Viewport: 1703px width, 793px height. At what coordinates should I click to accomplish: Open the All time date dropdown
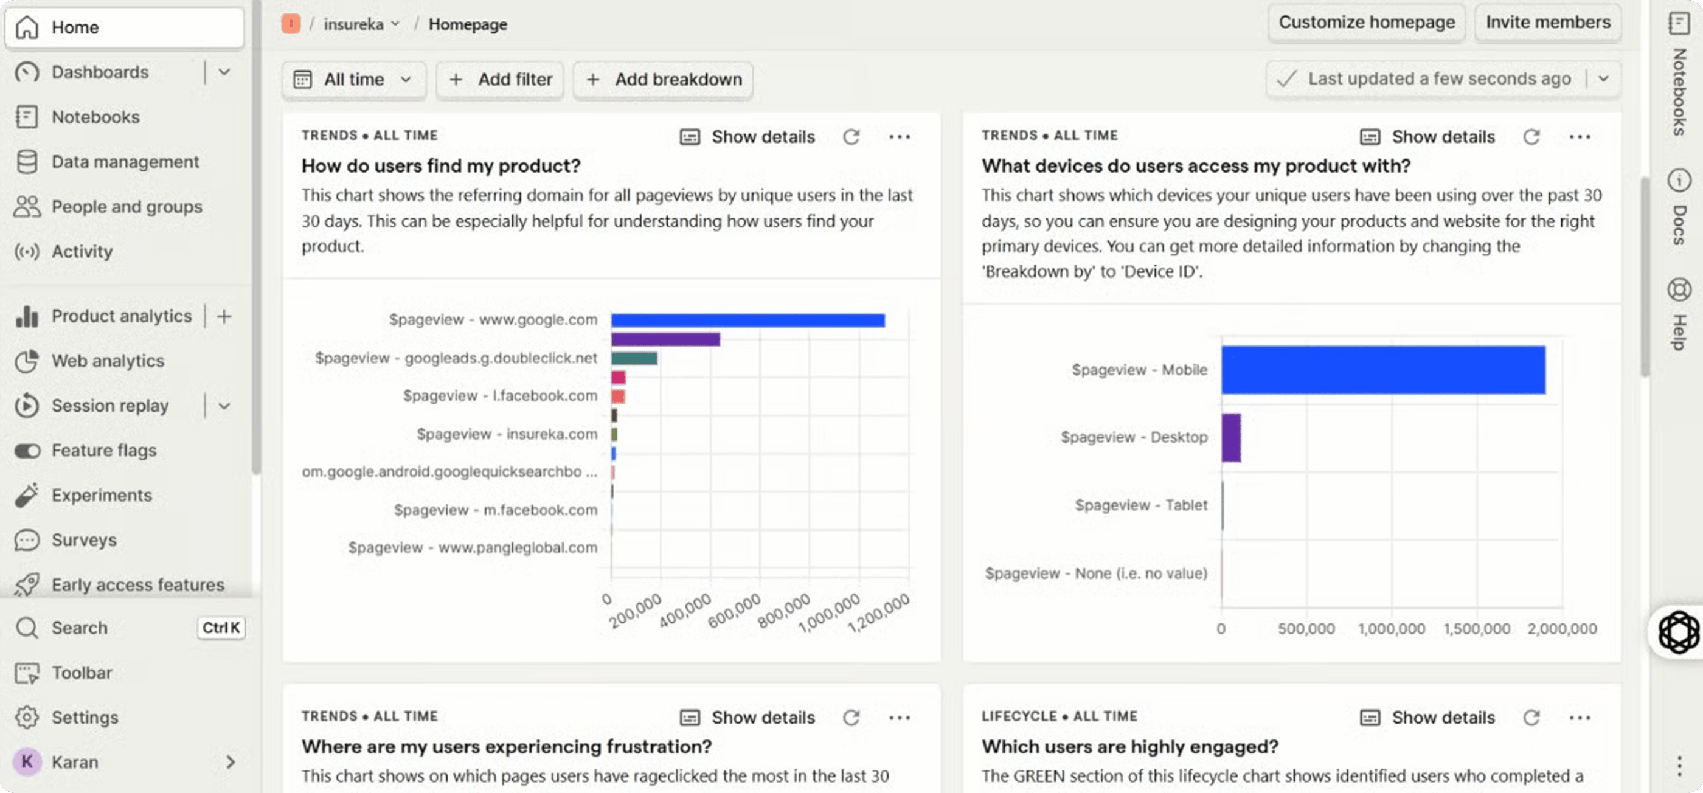click(354, 80)
